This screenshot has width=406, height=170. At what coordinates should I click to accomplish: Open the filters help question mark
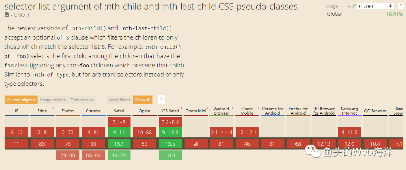pos(161,100)
